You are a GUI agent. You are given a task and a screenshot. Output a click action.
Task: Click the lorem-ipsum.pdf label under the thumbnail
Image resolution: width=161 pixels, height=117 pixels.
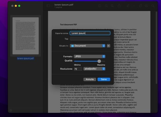(x=26, y=58)
